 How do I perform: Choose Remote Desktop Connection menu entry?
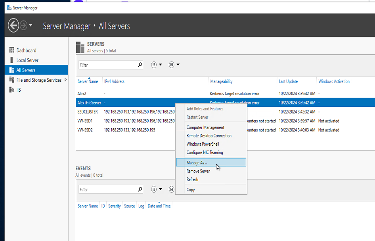click(x=211, y=136)
